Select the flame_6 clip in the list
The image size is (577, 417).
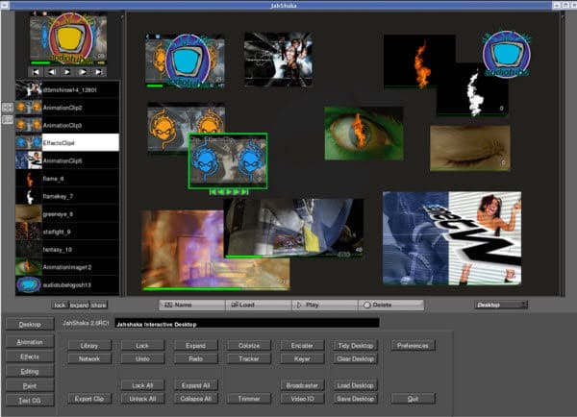click(67, 179)
